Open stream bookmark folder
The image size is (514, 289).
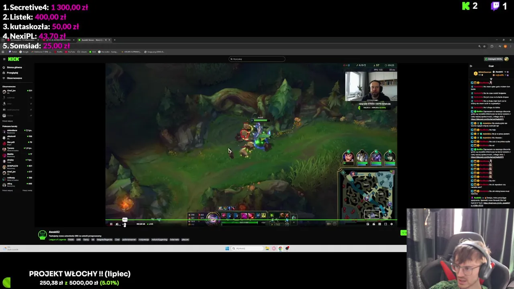click(x=82, y=52)
